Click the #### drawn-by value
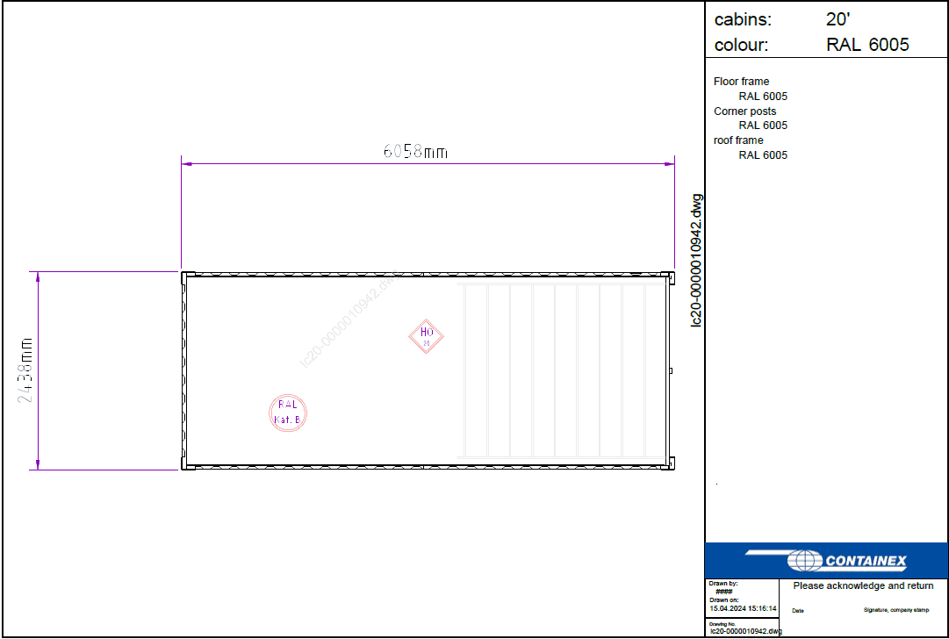The width and height of the screenshot is (949, 639). click(x=724, y=592)
